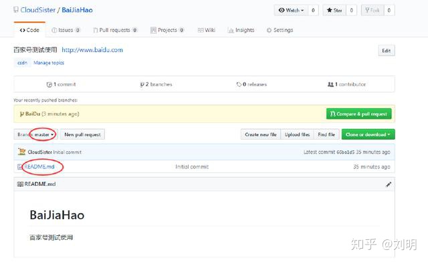Click the Upload files button
This screenshot has height=262, width=428.
click(x=297, y=134)
